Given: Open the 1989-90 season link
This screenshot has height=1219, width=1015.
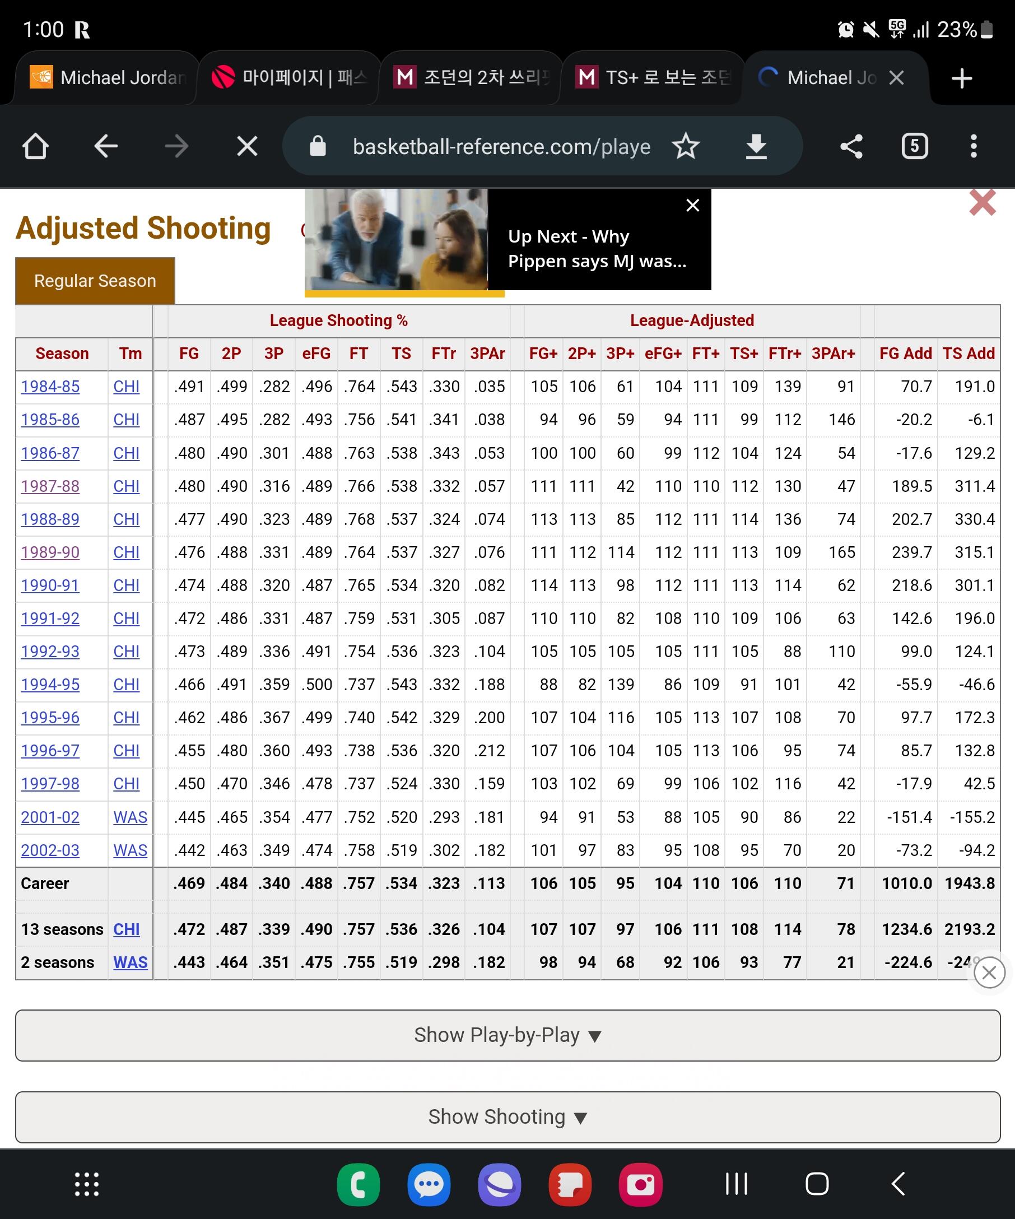Looking at the screenshot, I should (x=50, y=552).
